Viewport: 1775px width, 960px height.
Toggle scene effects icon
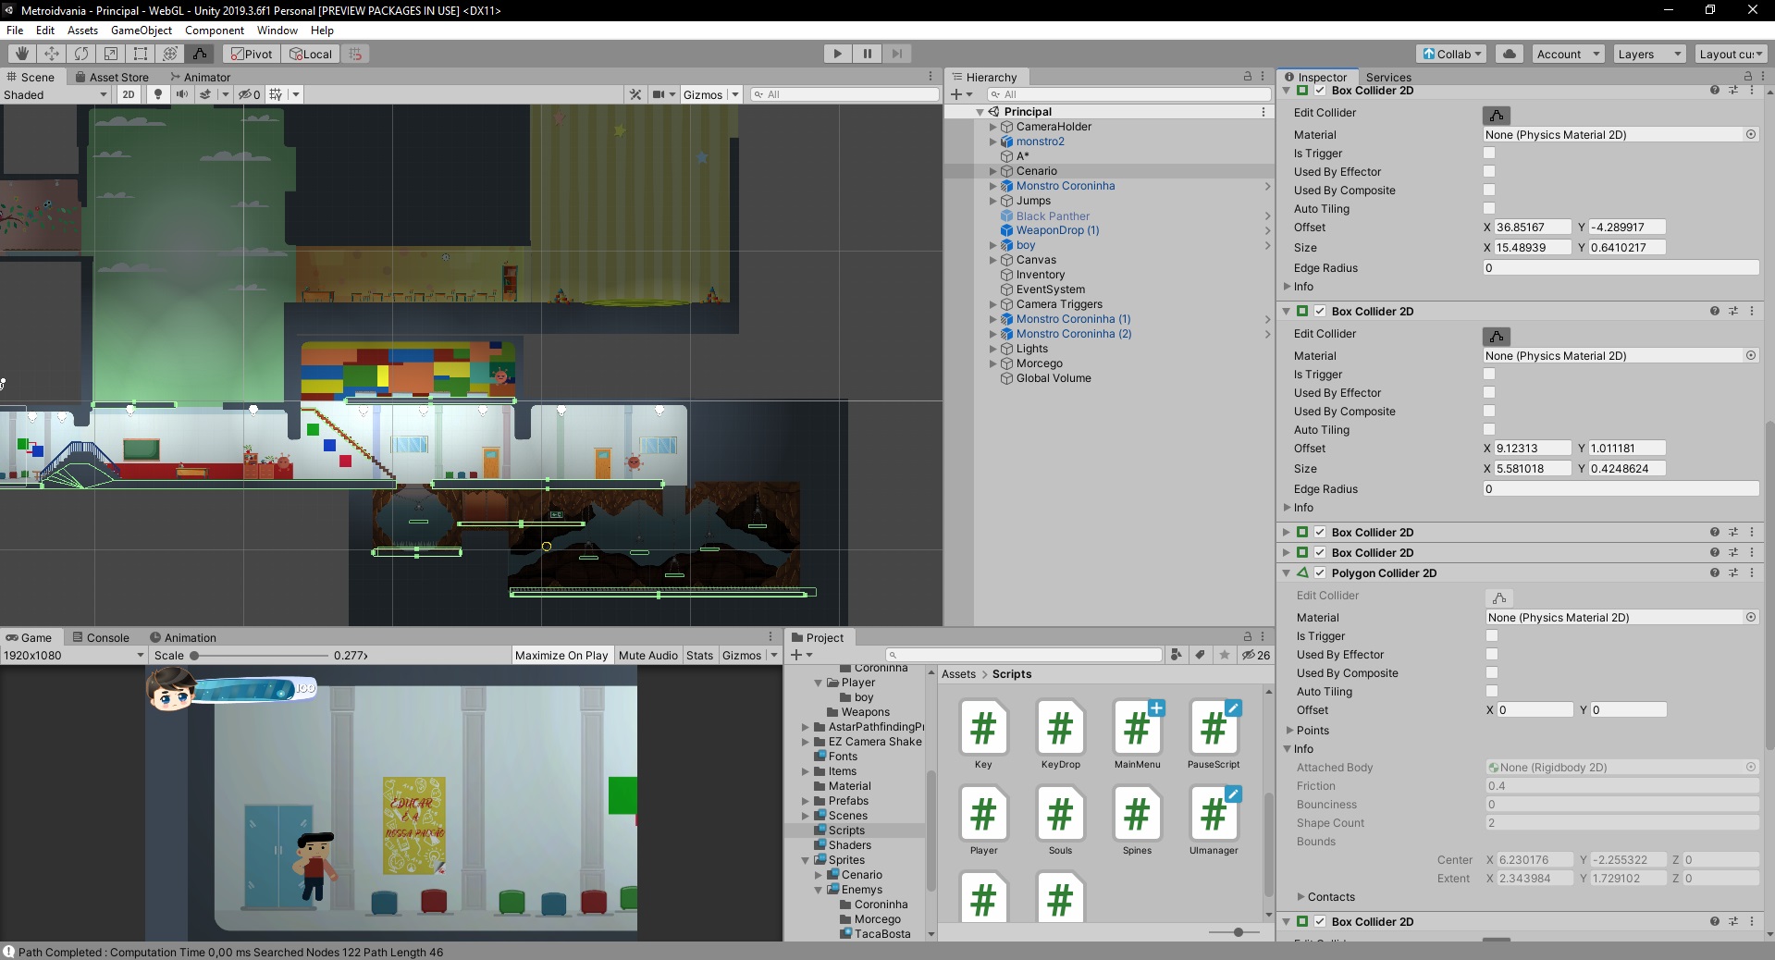pos(205,94)
